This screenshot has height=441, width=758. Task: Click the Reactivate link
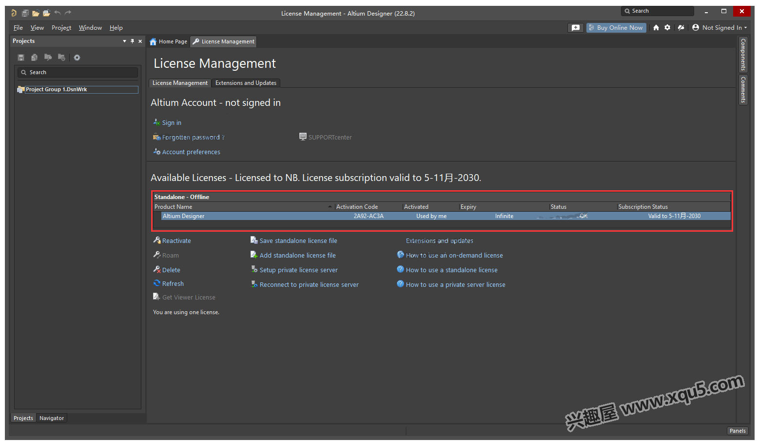coord(176,241)
